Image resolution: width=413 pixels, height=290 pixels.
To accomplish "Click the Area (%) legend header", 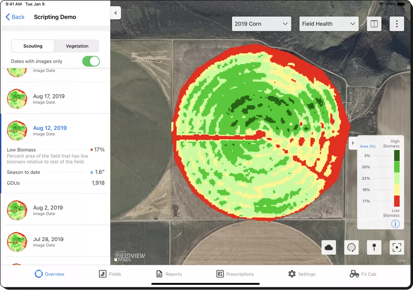I will [x=368, y=146].
